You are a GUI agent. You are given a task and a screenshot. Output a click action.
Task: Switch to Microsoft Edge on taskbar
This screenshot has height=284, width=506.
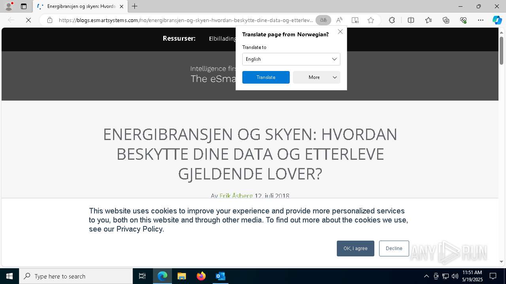point(162,276)
